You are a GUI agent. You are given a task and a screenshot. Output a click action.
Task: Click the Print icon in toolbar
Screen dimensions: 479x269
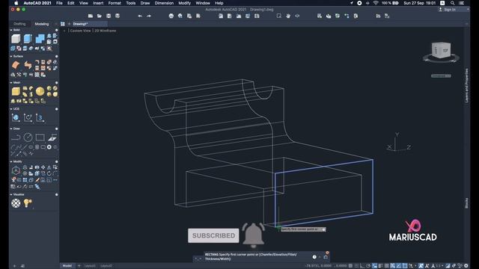click(171, 16)
